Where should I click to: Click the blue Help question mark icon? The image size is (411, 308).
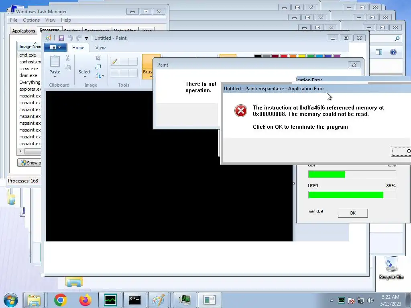[393, 52]
